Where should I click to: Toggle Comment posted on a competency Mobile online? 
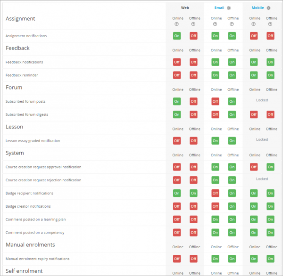(x=254, y=232)
